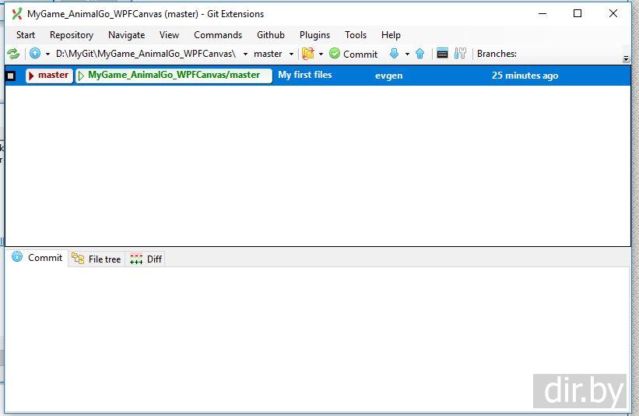This screenshot has height=416, width=639.
Task: Select the remote MyGame_AnimalGo_WPFCanvas/master label
Action: point(174,76)
